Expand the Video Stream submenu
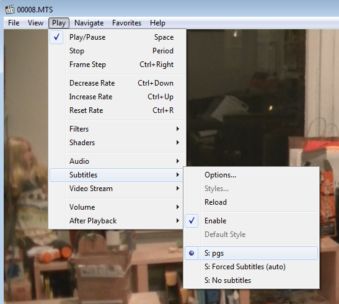 (x=117, y=188)
